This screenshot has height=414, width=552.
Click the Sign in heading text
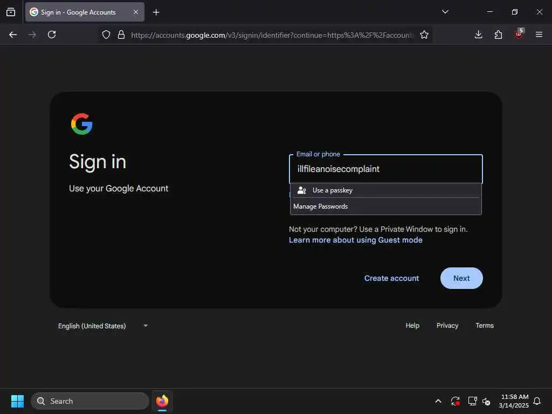click(98, 162)
